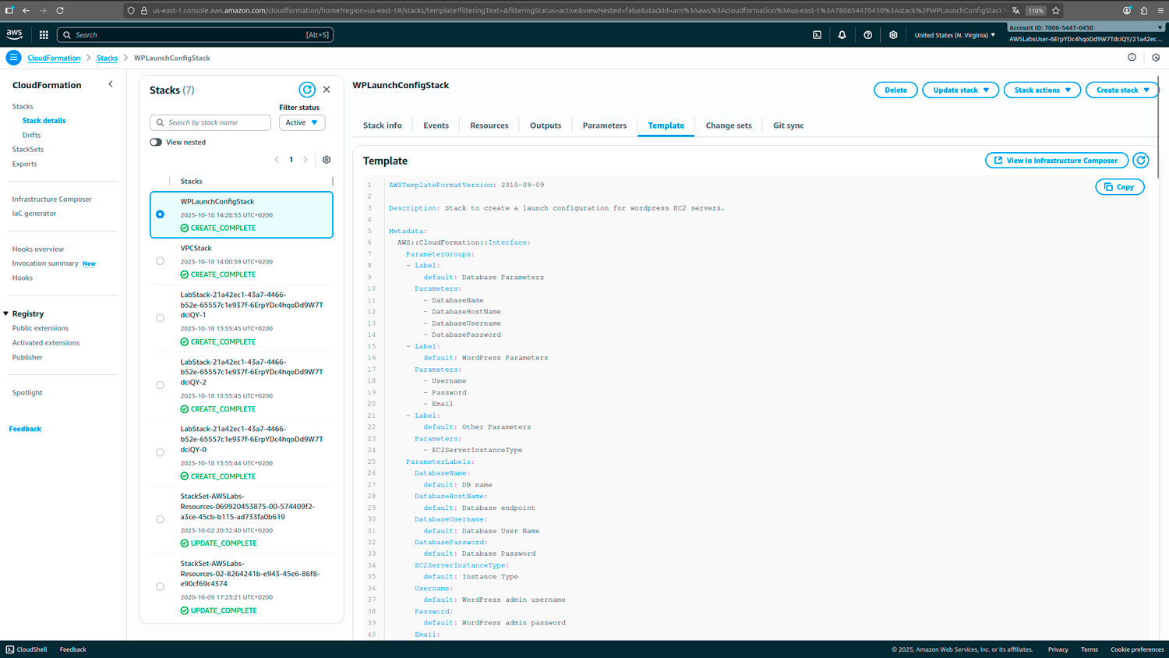Click the help question mark icon
This screenshot has height=658, width=1169.
click(867, 35)
